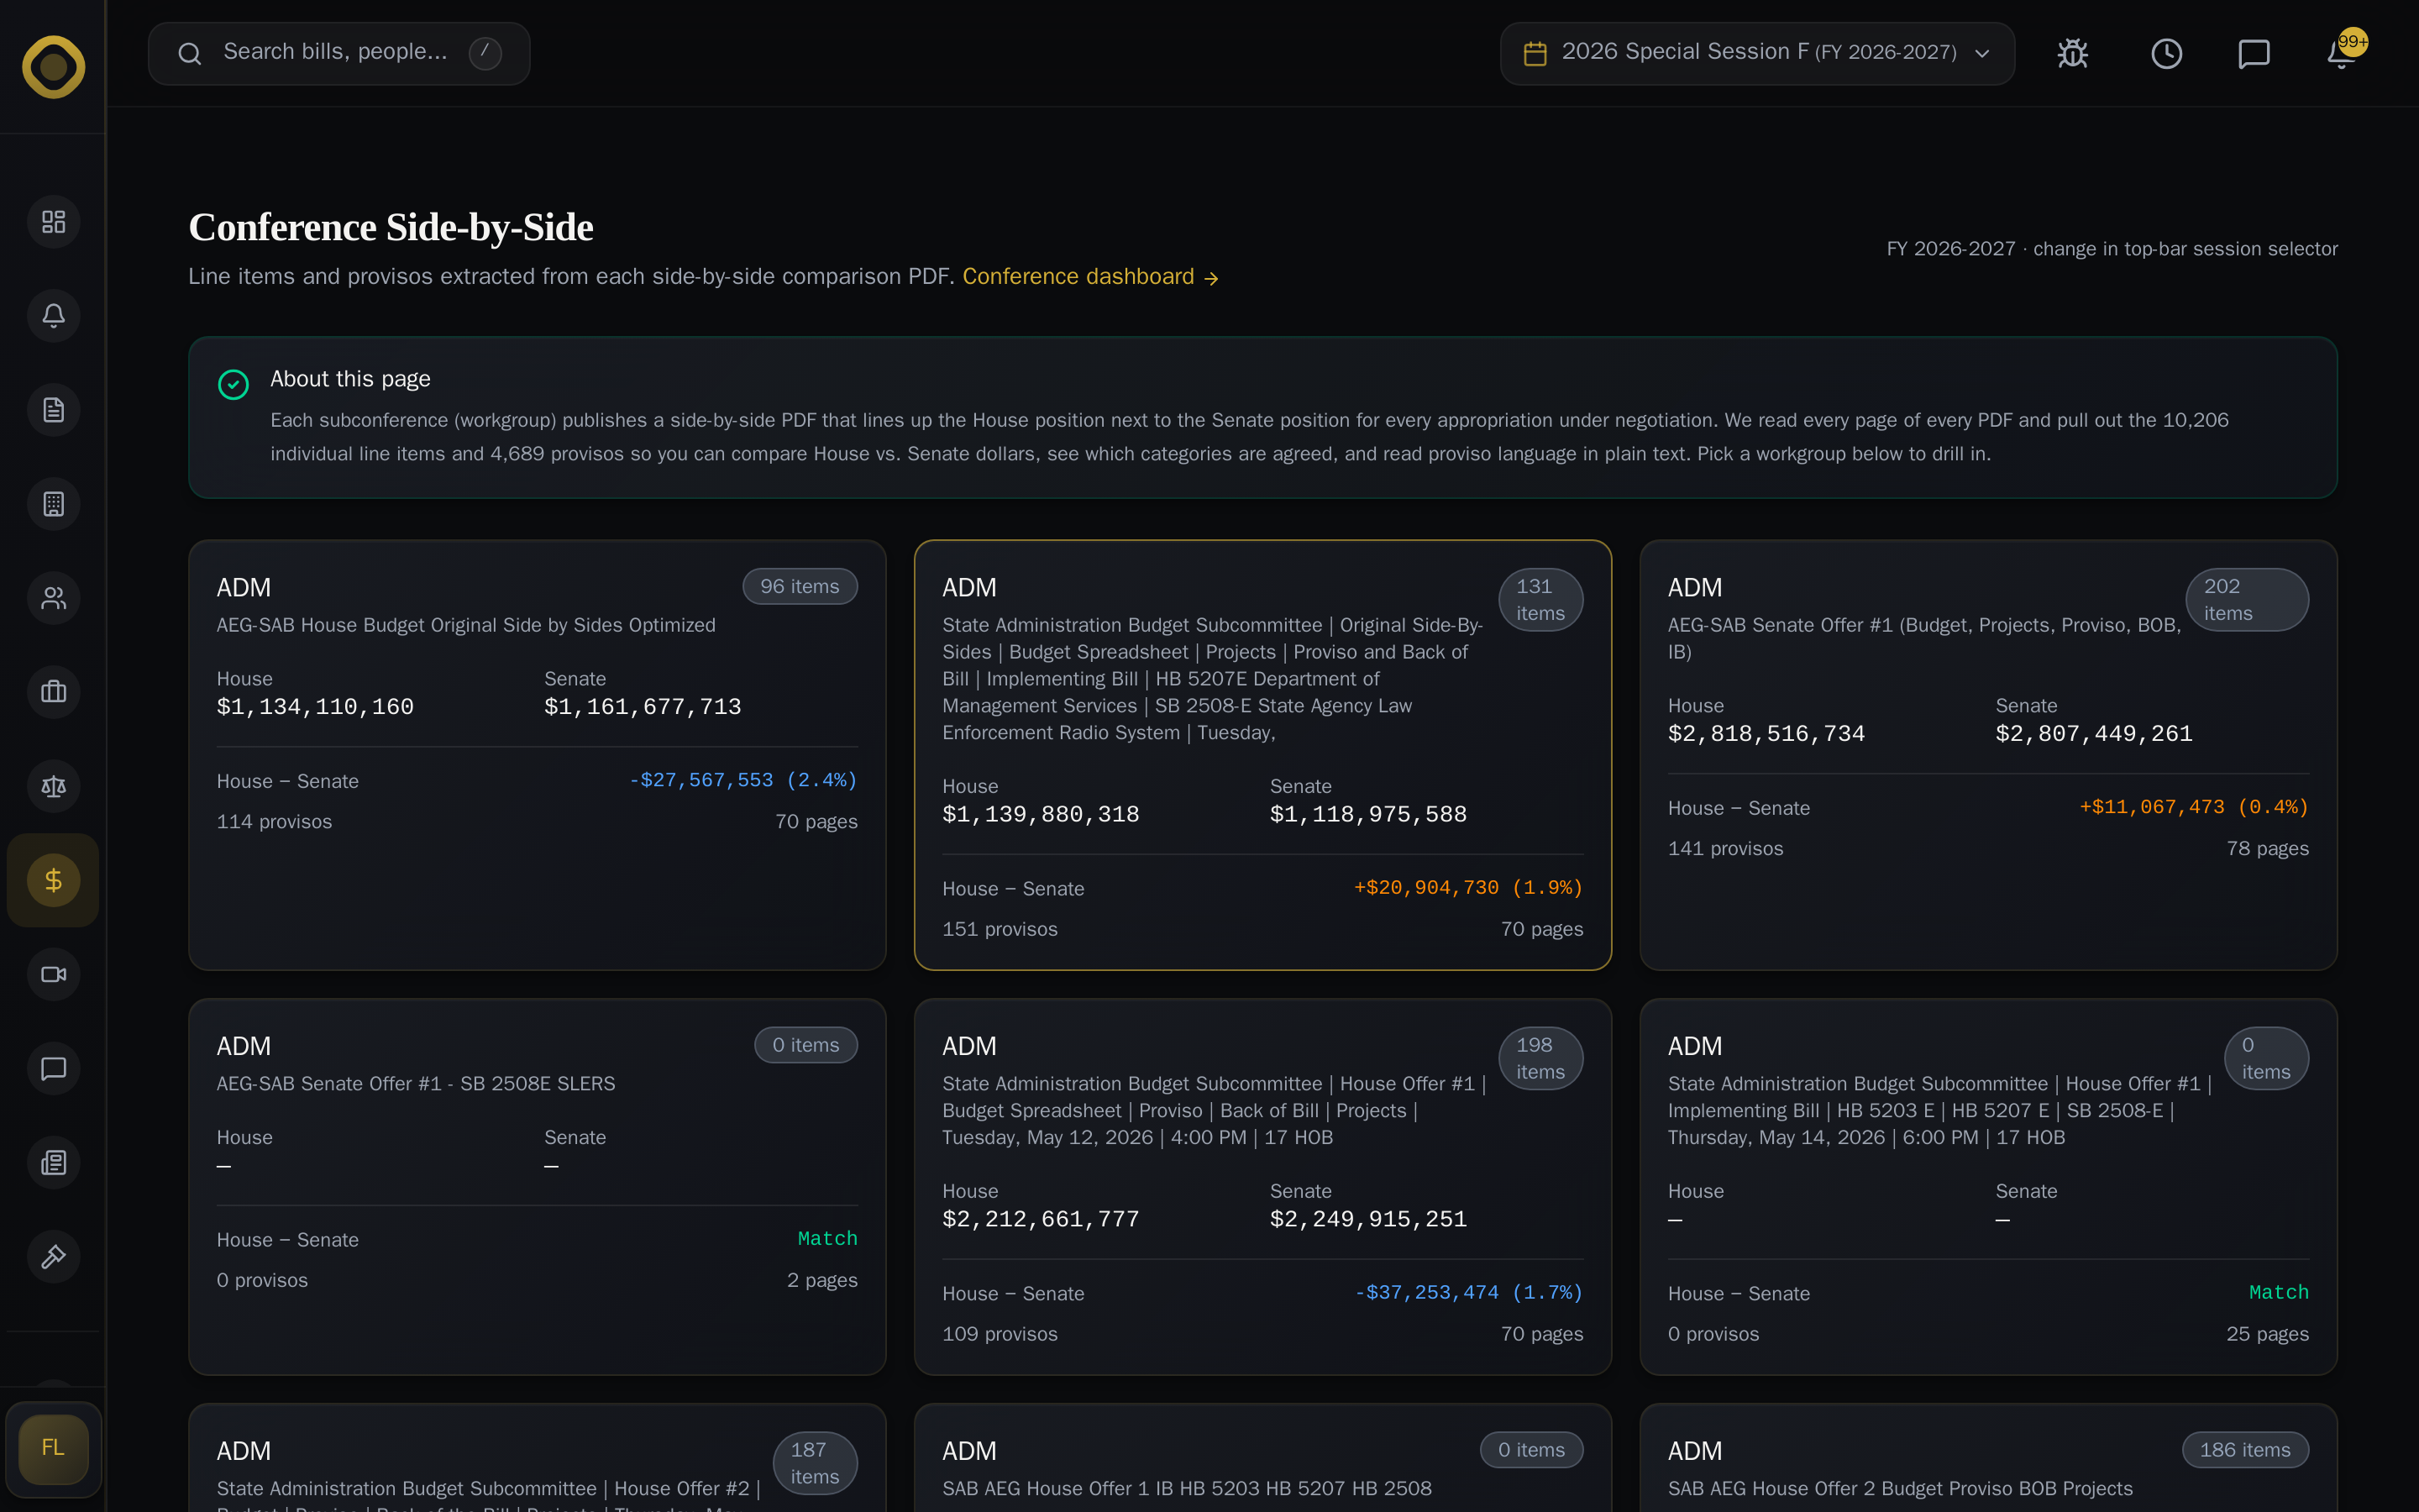Open the dashboard grid sidebar icon

54,221
